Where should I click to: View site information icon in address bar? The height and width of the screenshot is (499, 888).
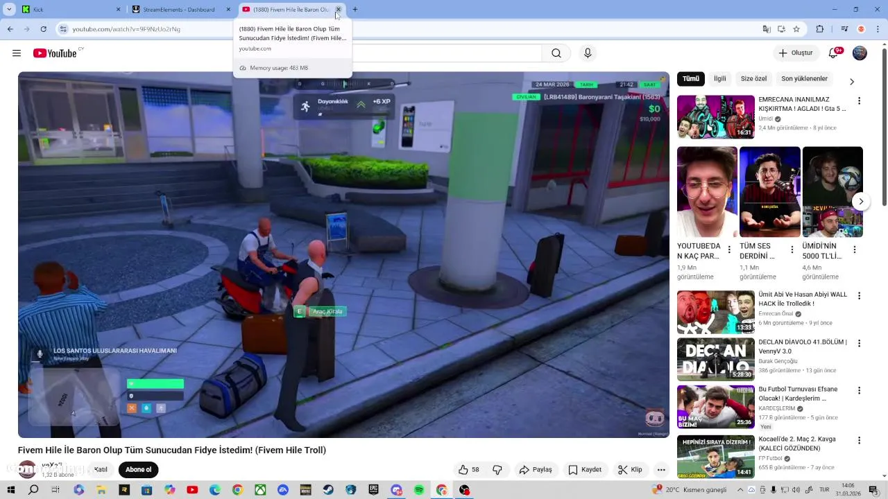[x=63, y=29]
